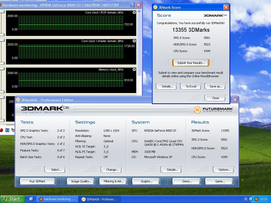This screenshot has width=271, height=203.
Task: Click the RivaTuner icon in system tray
Action: pyautogui.click(x=256, y=199)
